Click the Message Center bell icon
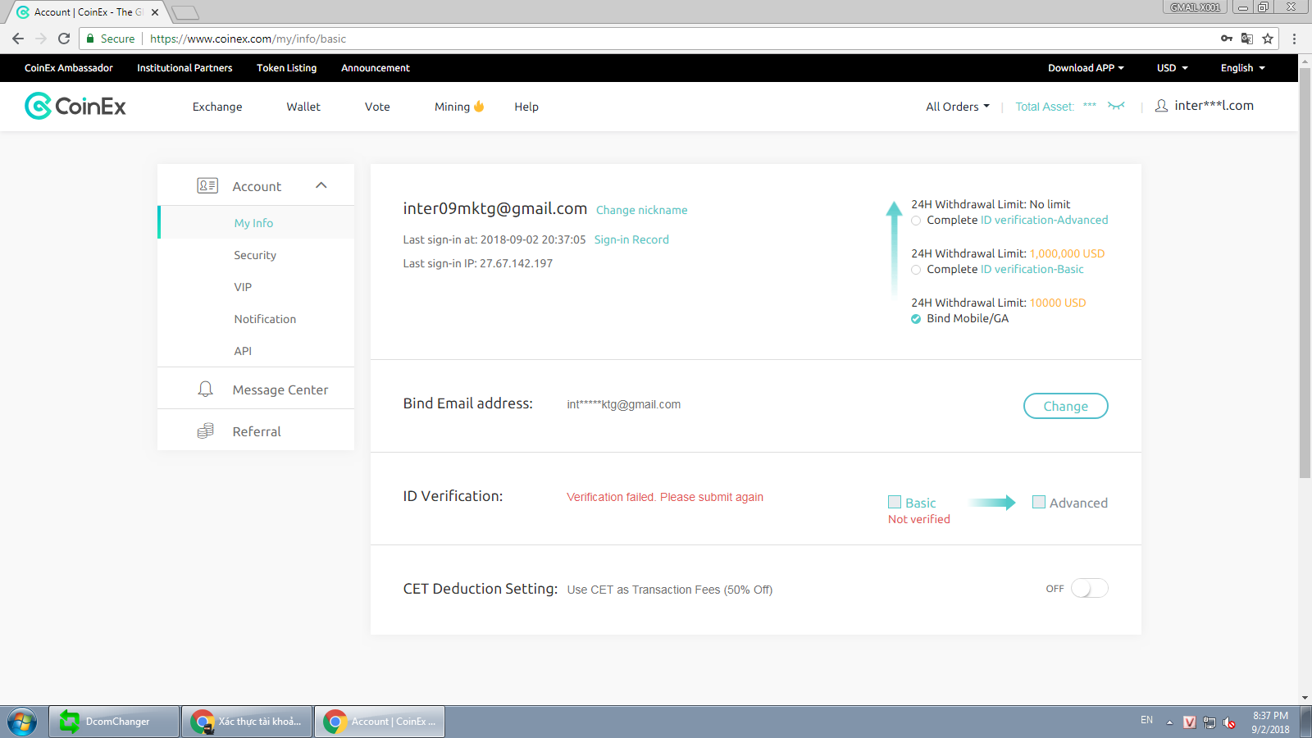The image size is (1312, 738). (x=206, y=389)
